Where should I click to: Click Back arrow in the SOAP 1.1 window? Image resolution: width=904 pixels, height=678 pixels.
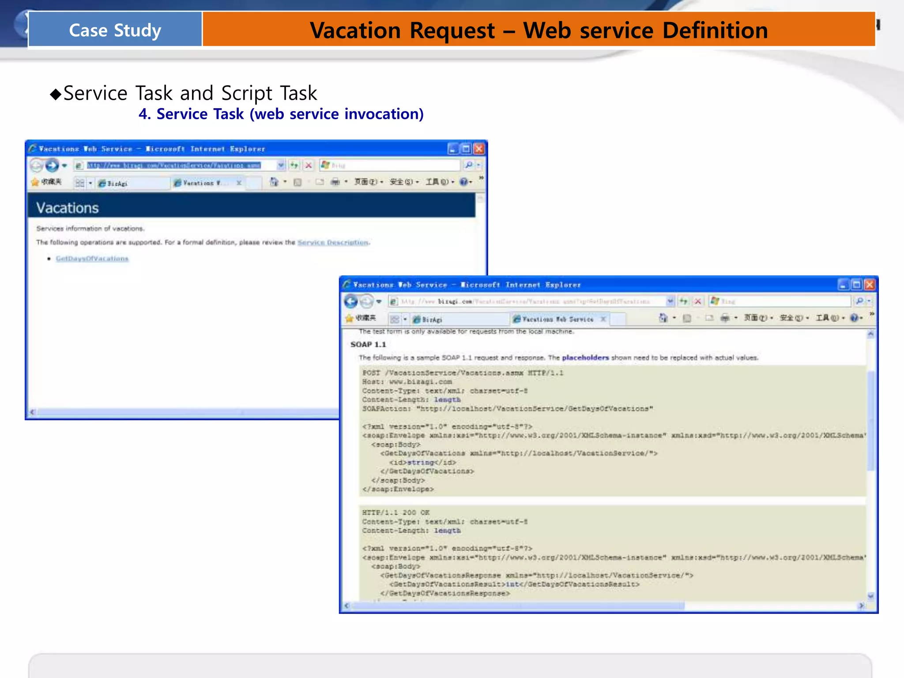(351, 301)
